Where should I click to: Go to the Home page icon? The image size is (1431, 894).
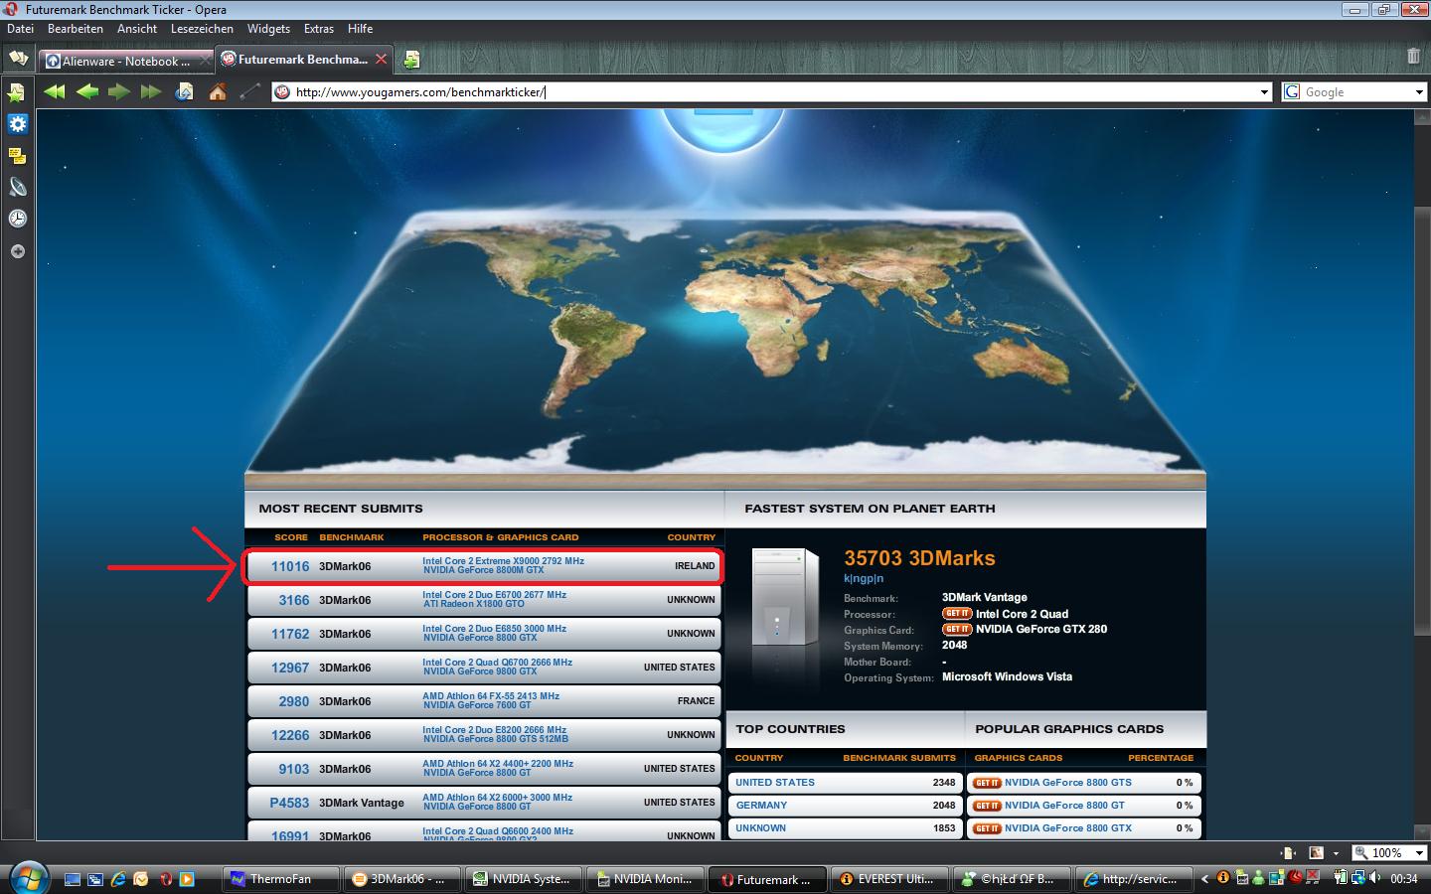(x=218, y=92)
